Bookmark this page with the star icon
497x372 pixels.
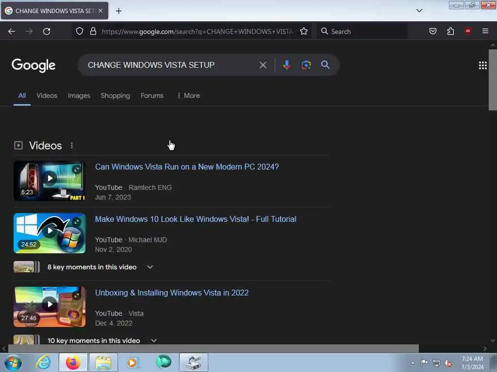(304, 31)
